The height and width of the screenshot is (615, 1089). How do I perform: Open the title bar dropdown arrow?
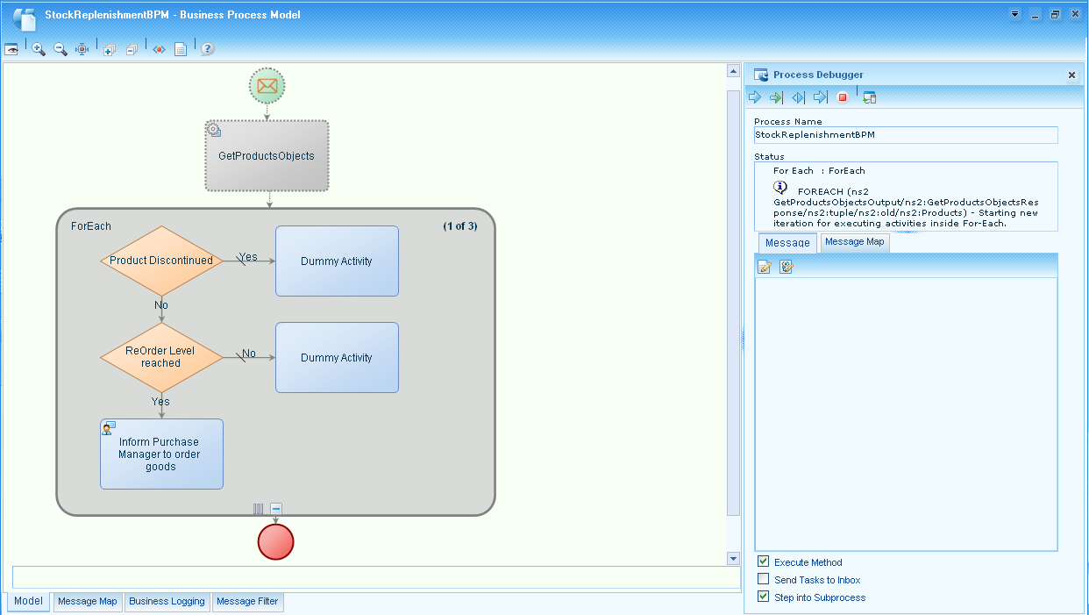click(1015, 14)
